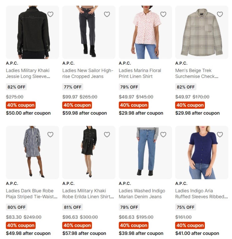Image resolution: width=232 pixels, height=239 pixels.
Task: Click heart on New Sailor Cropped Jeans
Action: click(x=107, y=14)
